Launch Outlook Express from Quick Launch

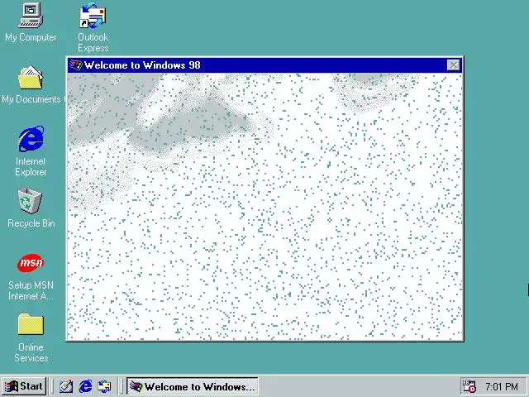[x=104, y=386]
